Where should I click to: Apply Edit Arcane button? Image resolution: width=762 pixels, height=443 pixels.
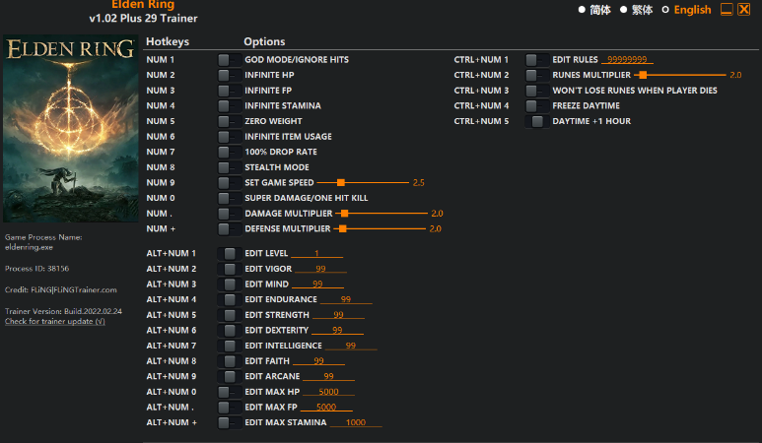[x=230, y=376]
